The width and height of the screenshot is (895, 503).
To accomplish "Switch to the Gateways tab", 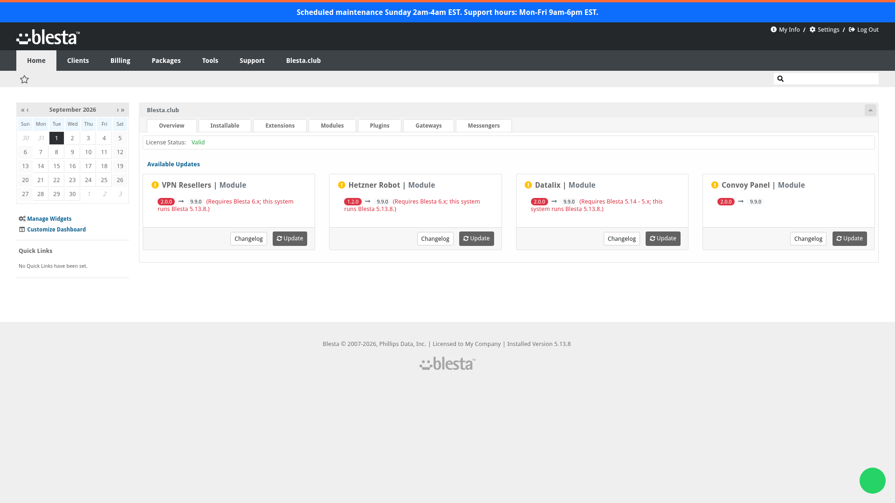I will (428, 126).
